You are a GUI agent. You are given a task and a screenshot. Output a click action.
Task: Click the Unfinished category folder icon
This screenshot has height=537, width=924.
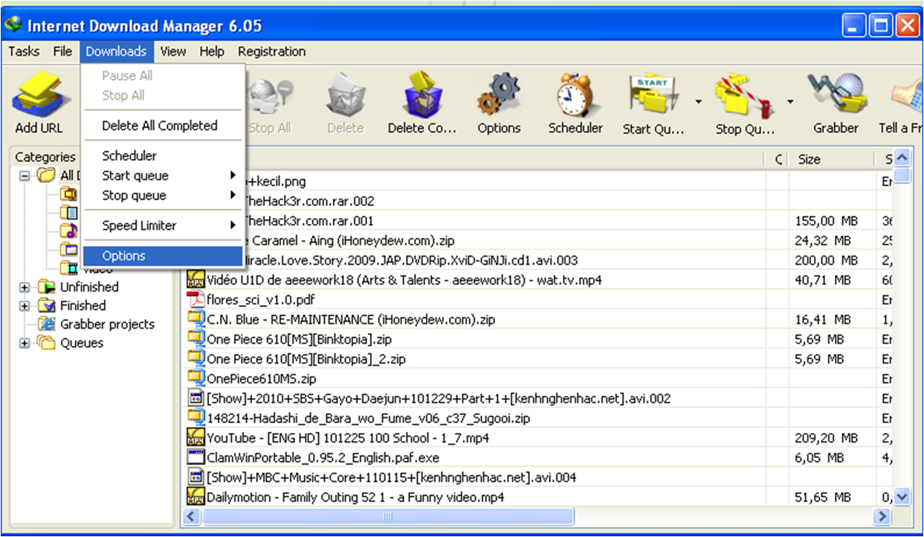coord(47,287)
